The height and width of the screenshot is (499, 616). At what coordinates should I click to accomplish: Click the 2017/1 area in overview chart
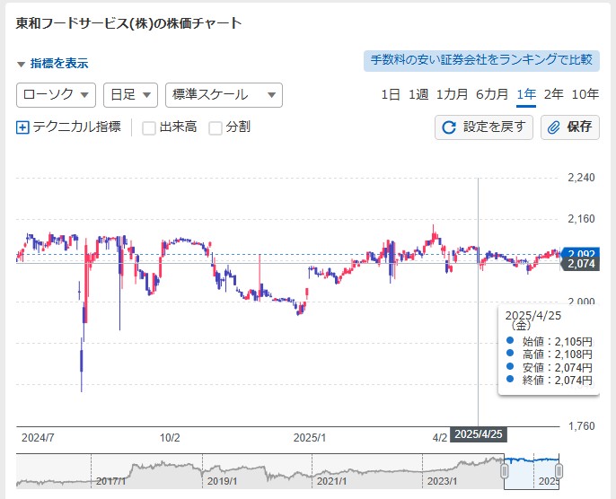click(110, 481)
